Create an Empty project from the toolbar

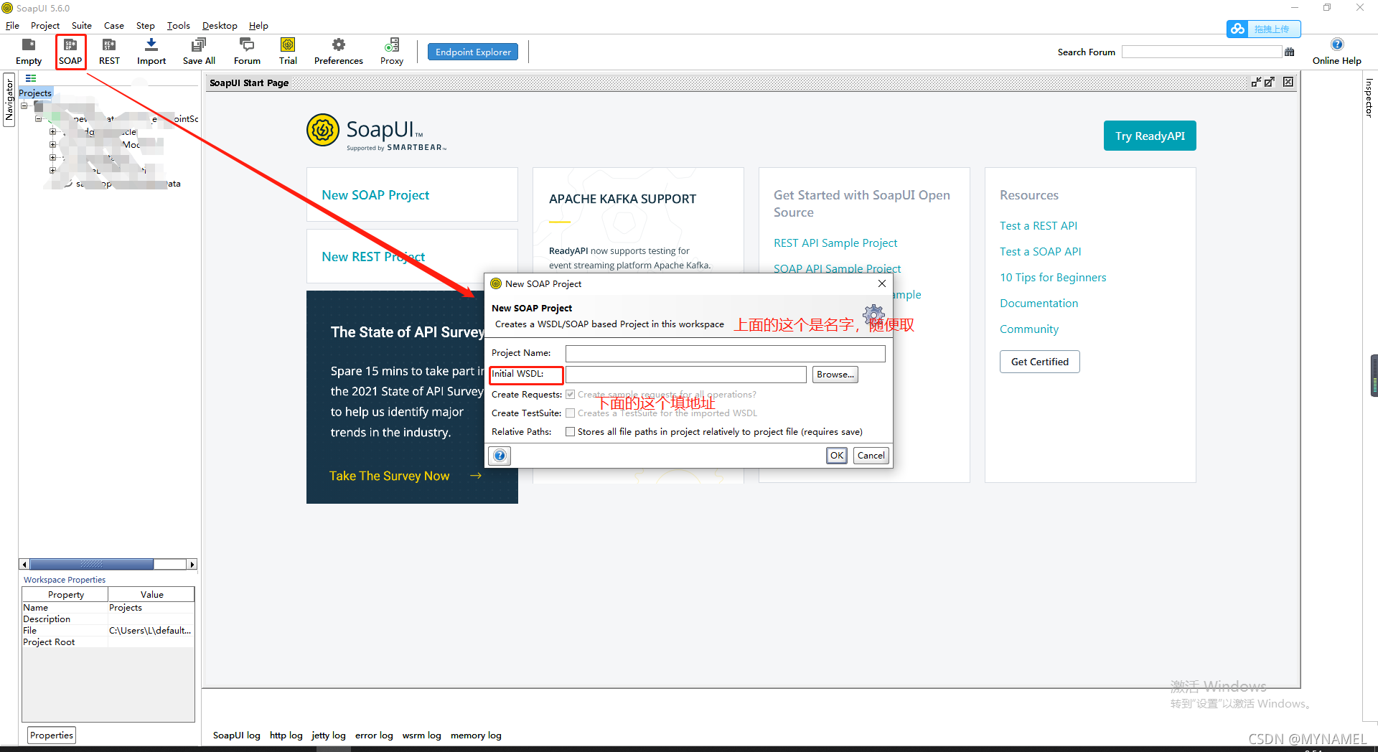(x=29, y=52)
